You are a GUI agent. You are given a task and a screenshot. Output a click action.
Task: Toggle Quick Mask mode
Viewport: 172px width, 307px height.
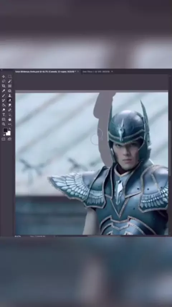4,139
